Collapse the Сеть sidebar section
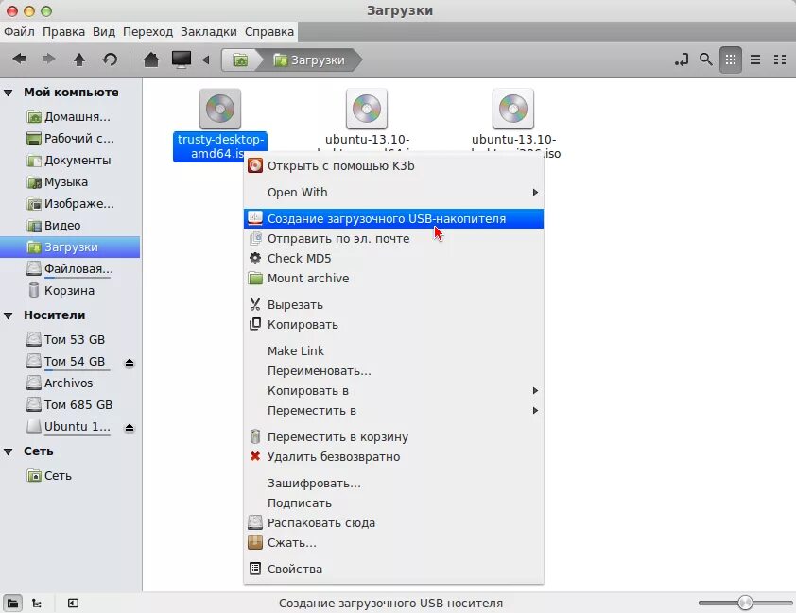 click(9, 451)
